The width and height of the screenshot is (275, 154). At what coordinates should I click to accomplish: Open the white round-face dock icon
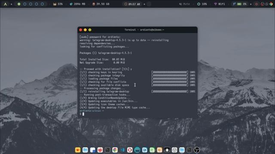(x=174, y=150)
